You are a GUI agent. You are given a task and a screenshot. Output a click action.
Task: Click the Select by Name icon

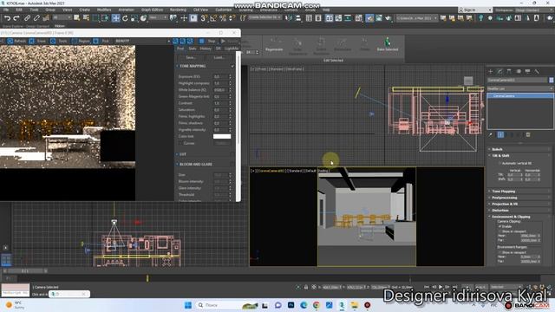(x=86, y=18)
